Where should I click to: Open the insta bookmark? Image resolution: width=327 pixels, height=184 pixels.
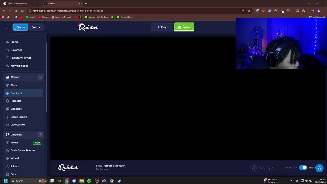(x=55, y=17)
